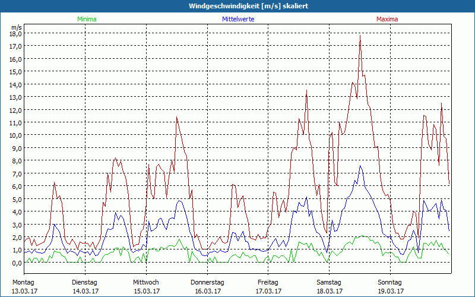Click the '9,0' y-axis value
475x297 pixels.
click(x=18, y=148)
